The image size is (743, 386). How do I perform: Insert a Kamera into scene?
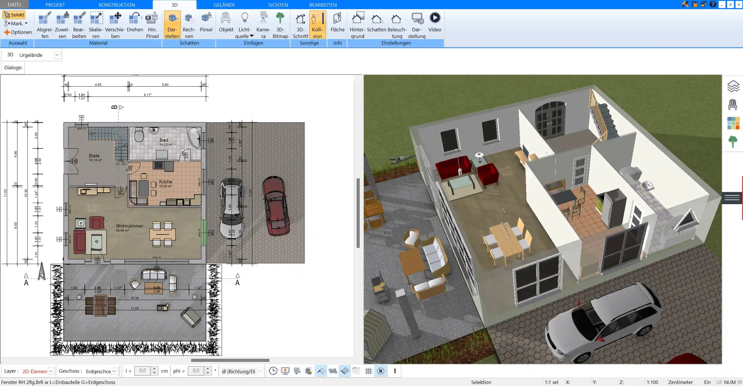pos(263,25)
